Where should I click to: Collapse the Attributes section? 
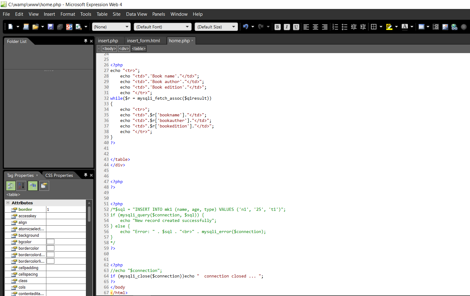(8, 203)
